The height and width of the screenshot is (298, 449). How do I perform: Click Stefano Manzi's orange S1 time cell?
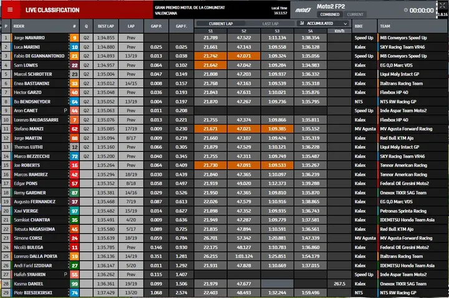pyautogui.click(x=211, y=129)
